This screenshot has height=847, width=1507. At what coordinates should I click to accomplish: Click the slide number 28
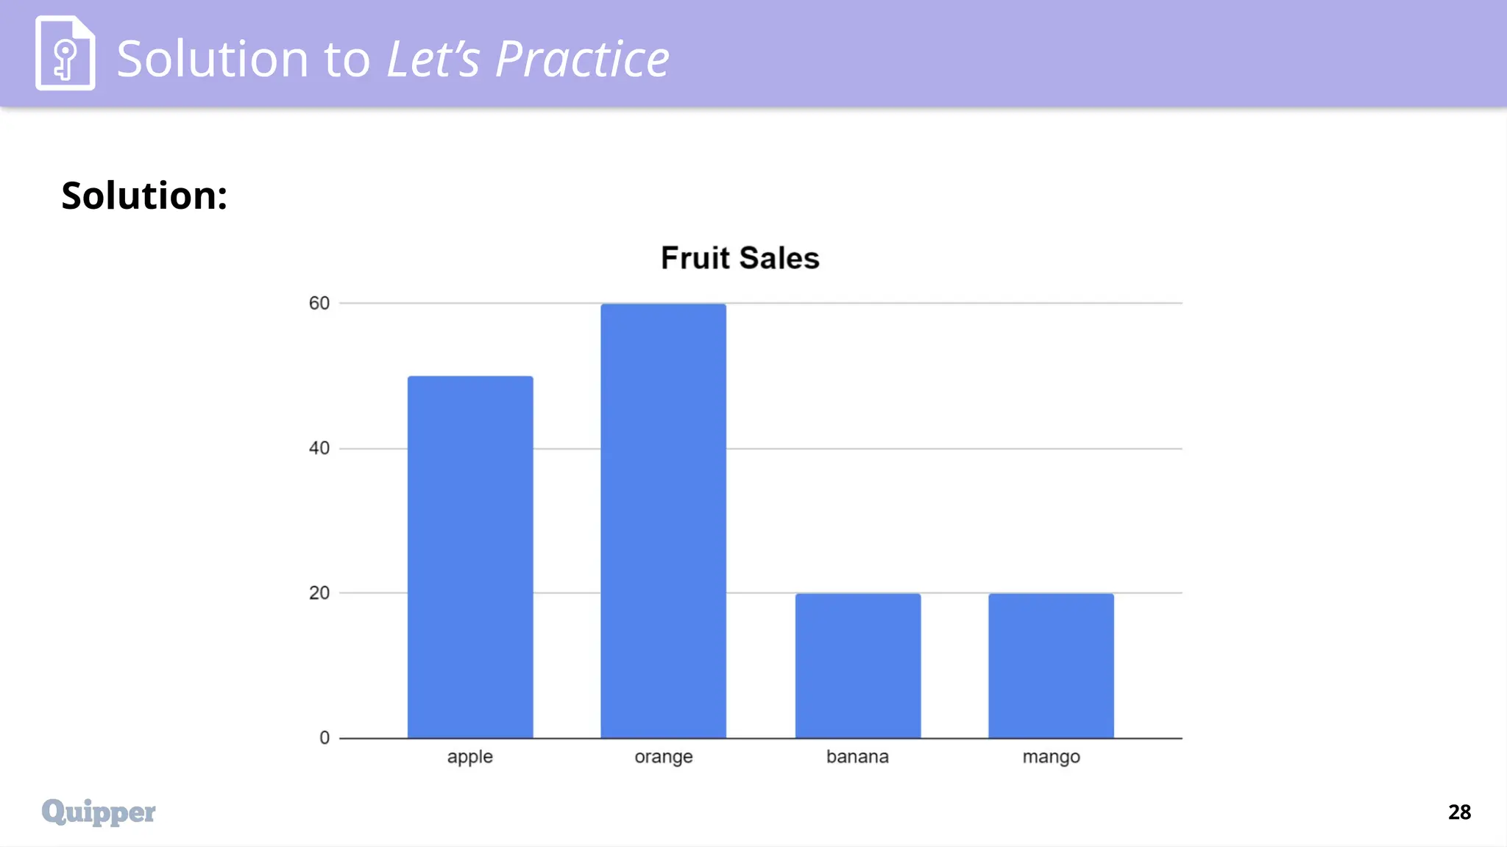1459,812
